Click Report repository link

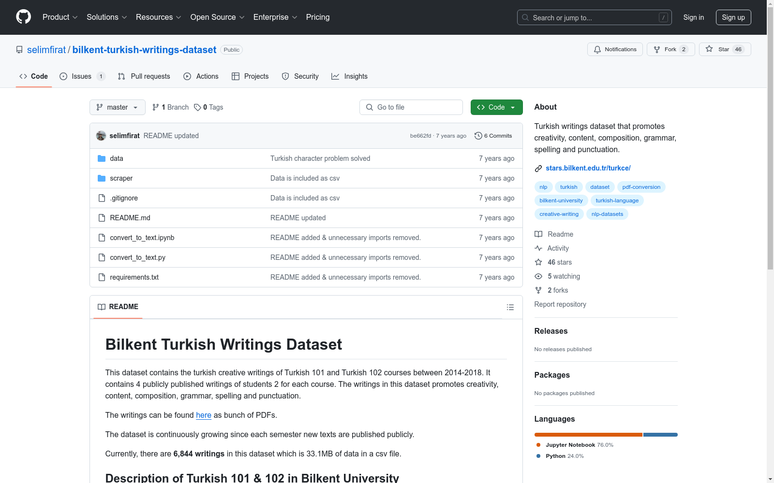click(x=560, y=304)
